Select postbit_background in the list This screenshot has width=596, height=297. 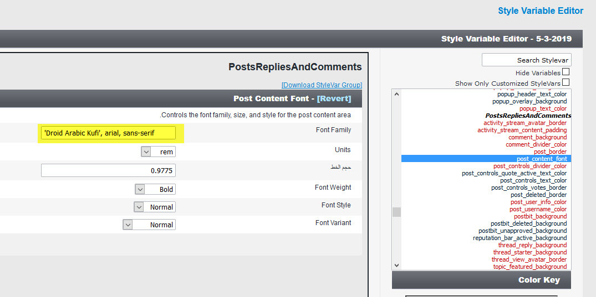(x=540, y=216)
